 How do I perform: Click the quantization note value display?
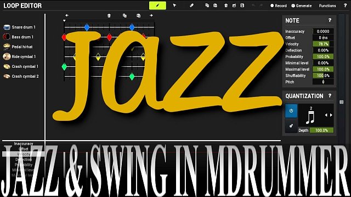tap(311, 115)
